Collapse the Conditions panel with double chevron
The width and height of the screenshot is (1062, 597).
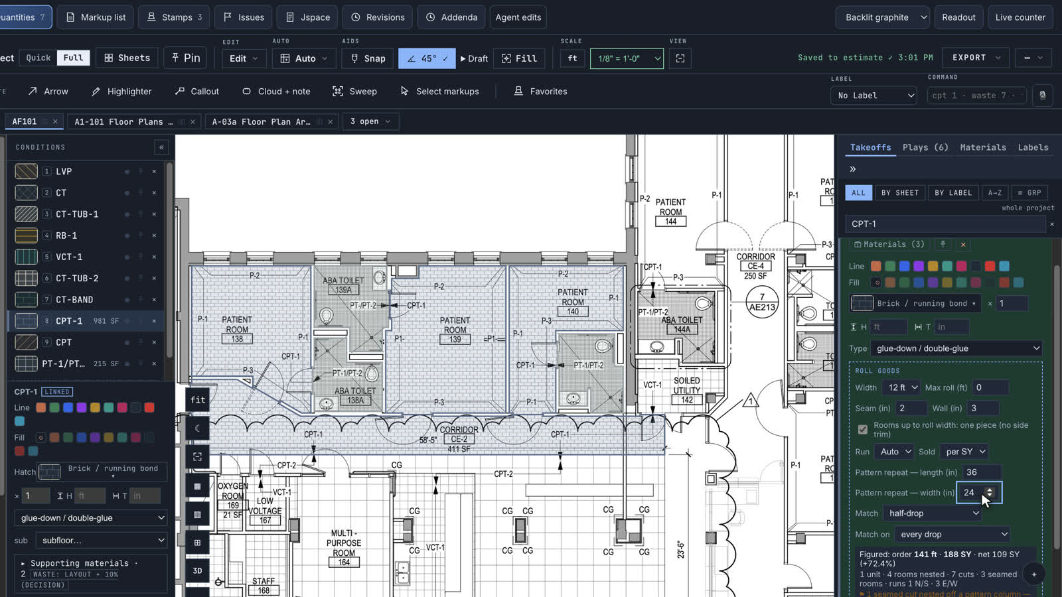[x=161, y=147]
